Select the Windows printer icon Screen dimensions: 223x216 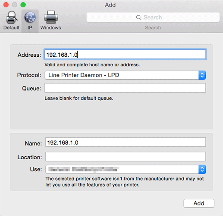point(51,17)
